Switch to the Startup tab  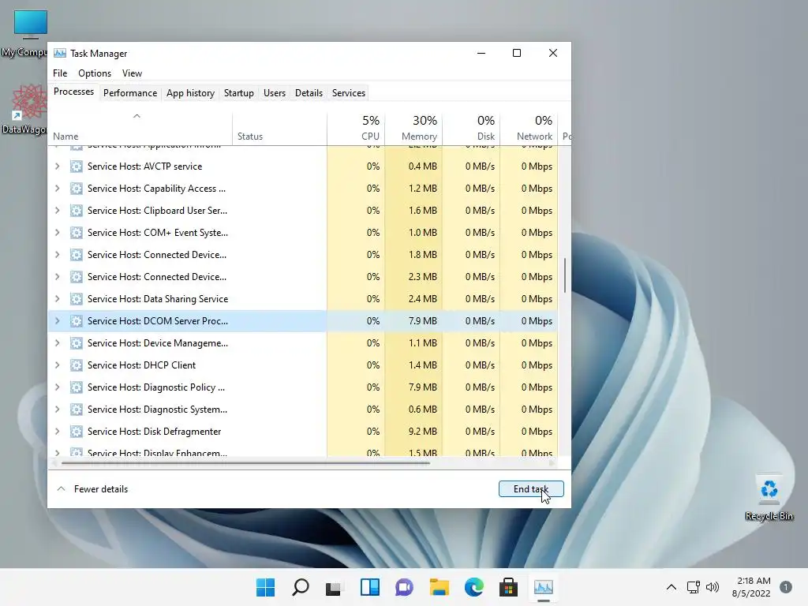coord(238,93)
